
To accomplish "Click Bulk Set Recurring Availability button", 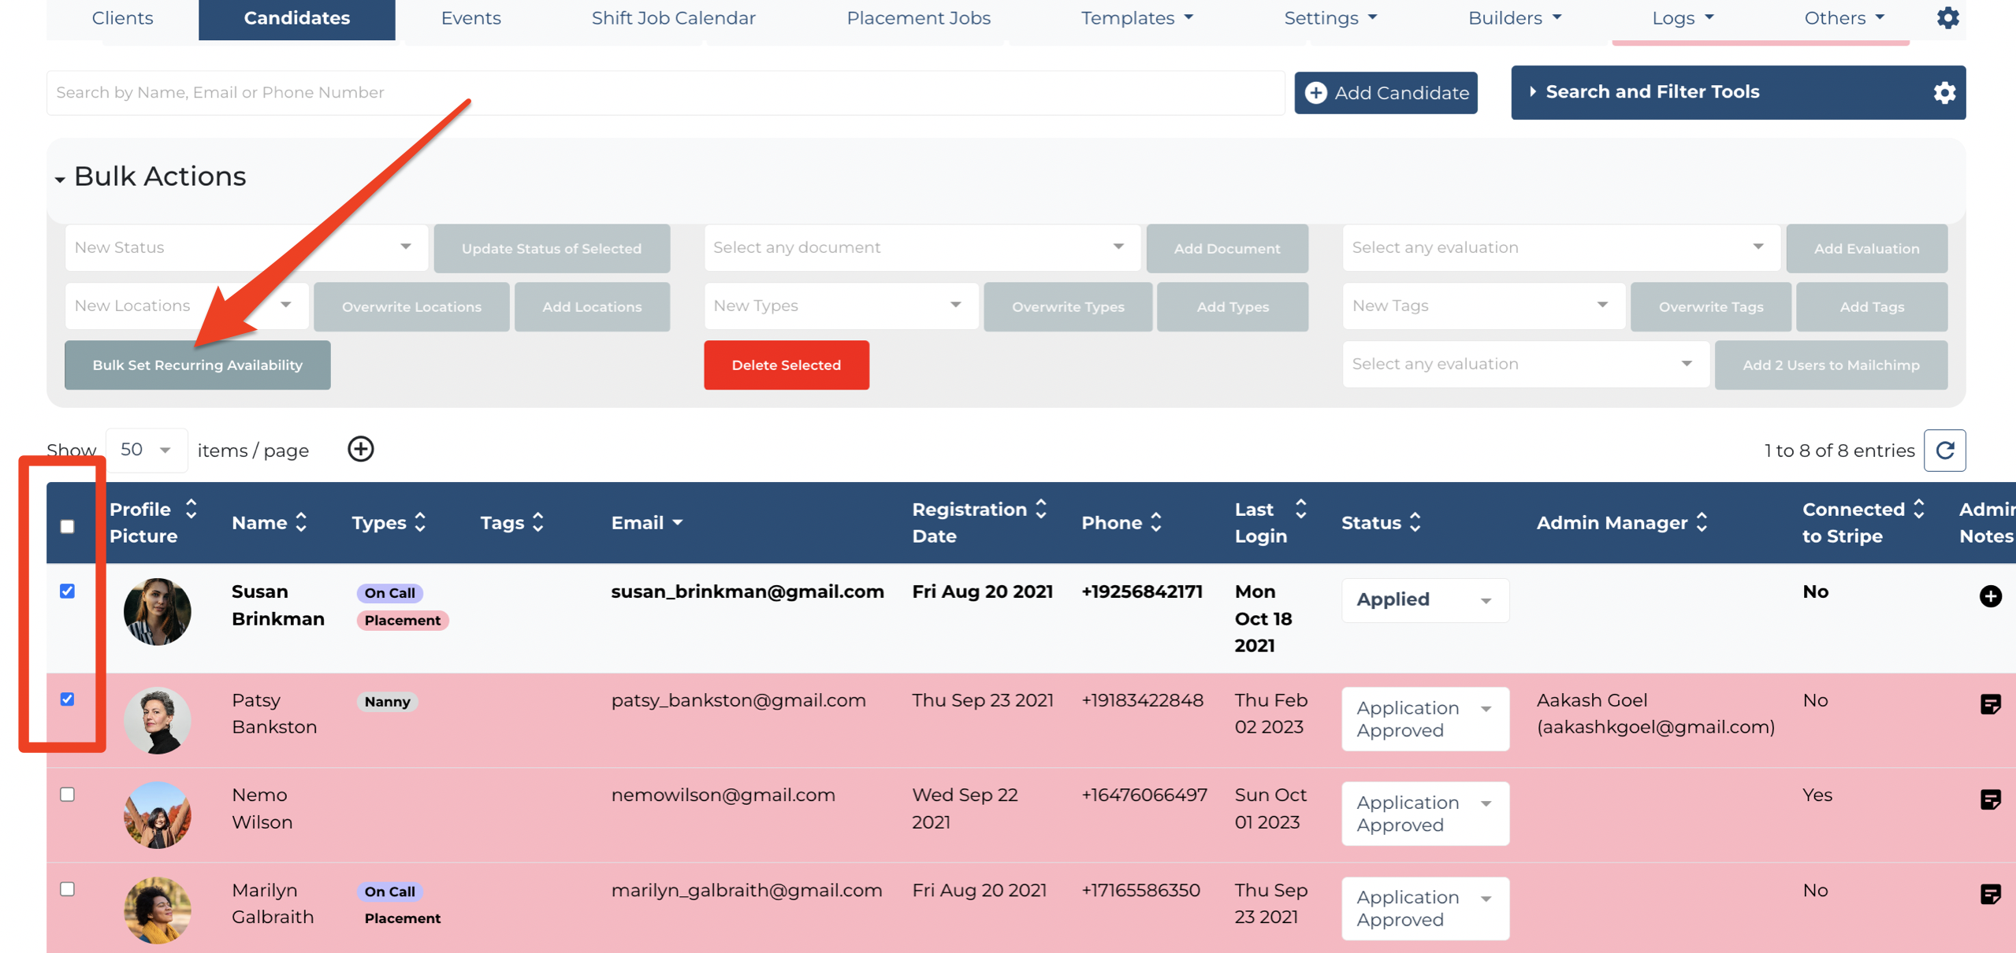I will coord(198,365).
